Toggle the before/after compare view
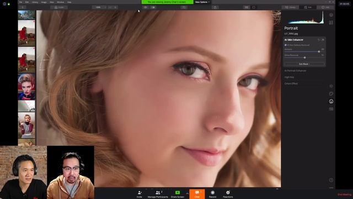353x199 pixels. 153,7
